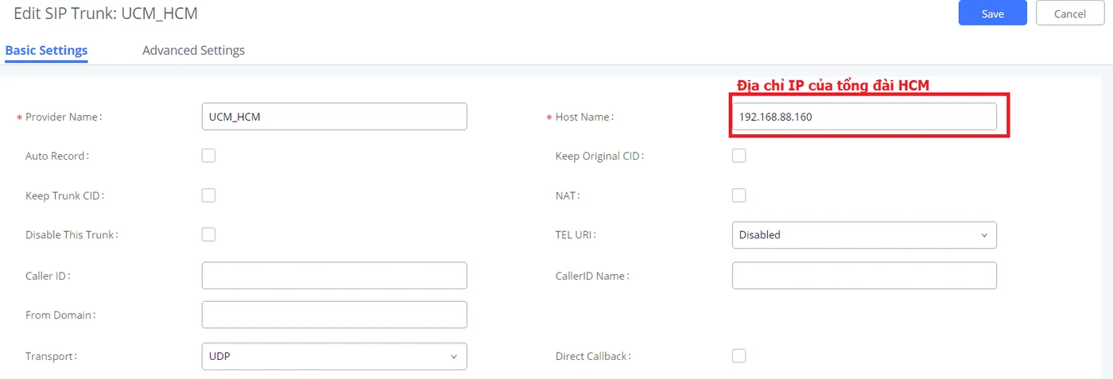1113x379 pixels.
Task: Tick the Disable This Trunk checkbox
Action: pos(208,235)
